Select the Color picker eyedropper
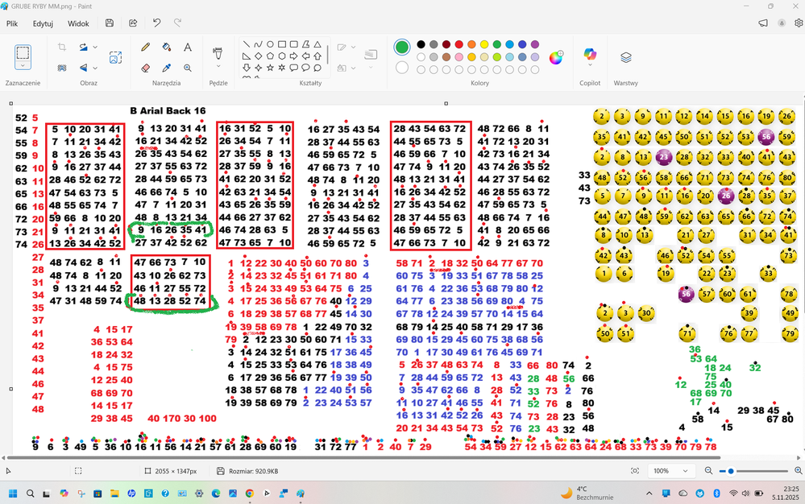Image resolution: width=805 pixels, height=504 pixels. click(x=167, y=68)
